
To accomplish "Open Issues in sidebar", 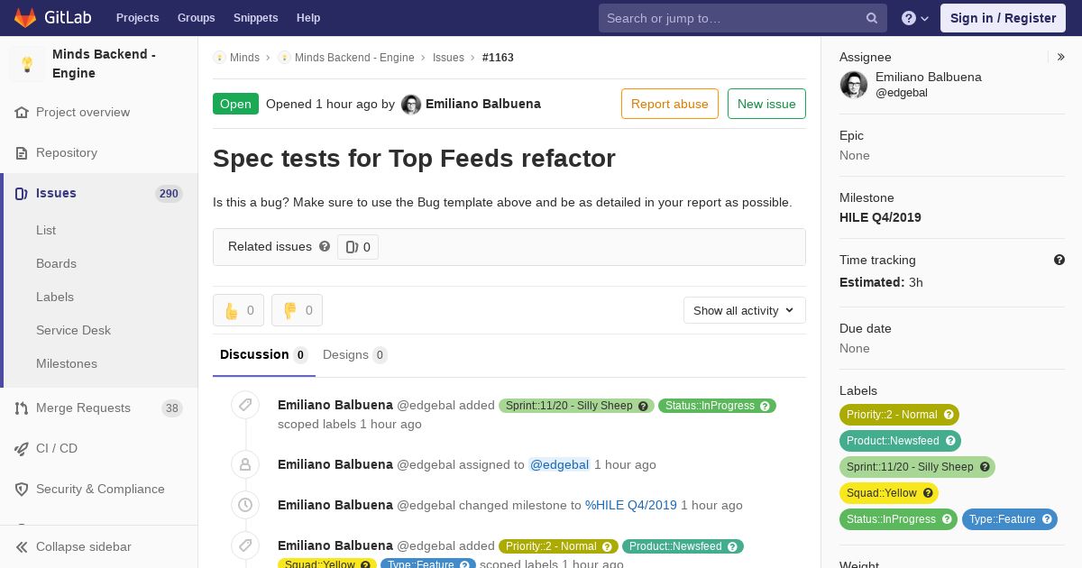I will point(99,194).
